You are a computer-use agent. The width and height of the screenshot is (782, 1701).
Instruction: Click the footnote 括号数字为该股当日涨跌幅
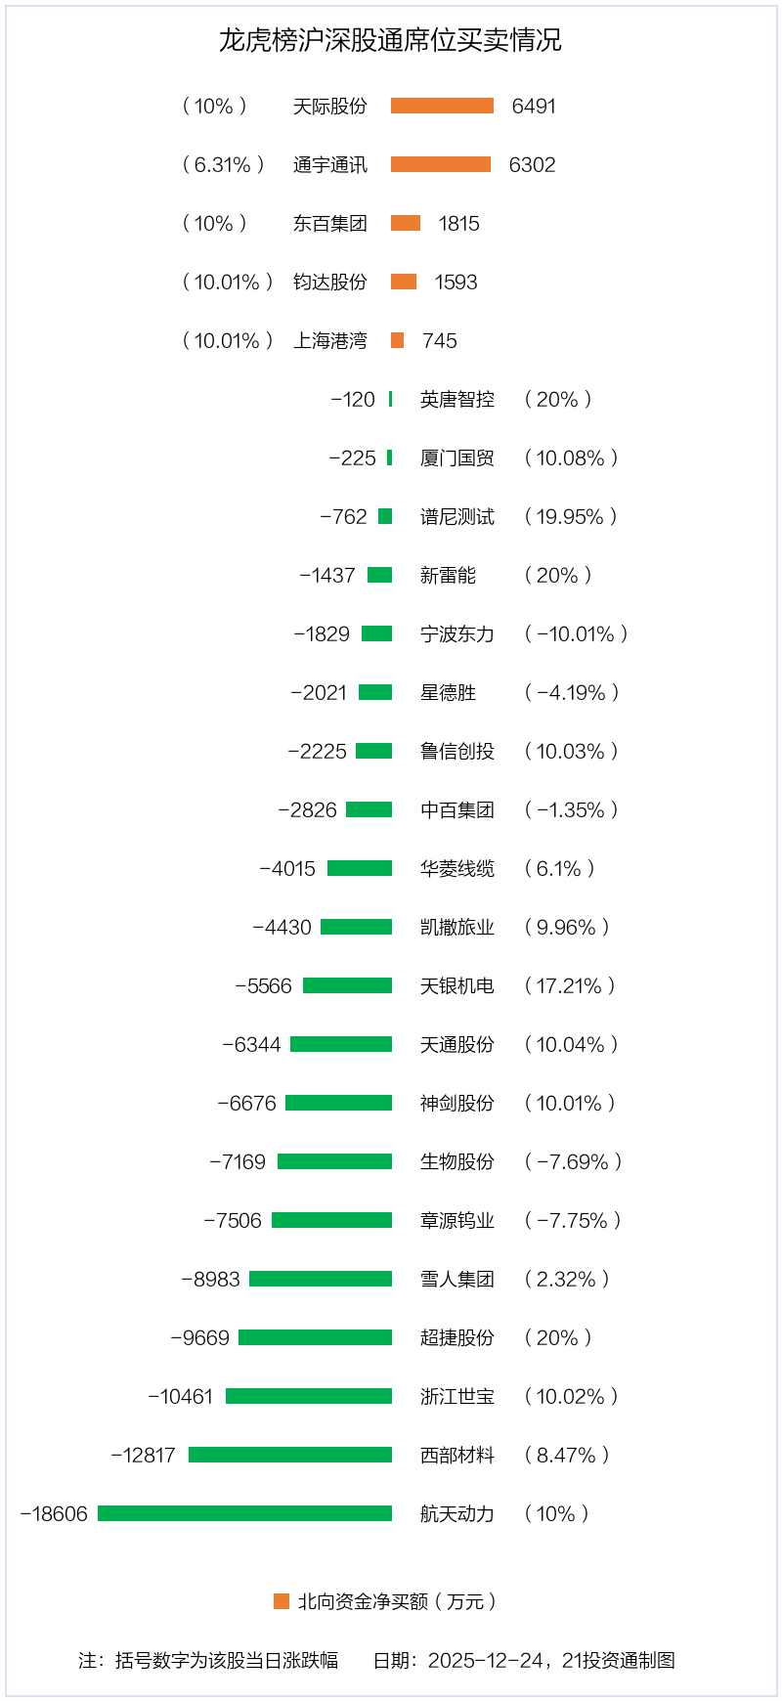tap(227, 1660)
